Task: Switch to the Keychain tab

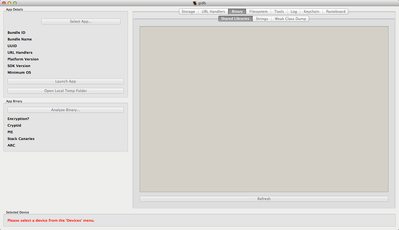Action: [311, 11]
